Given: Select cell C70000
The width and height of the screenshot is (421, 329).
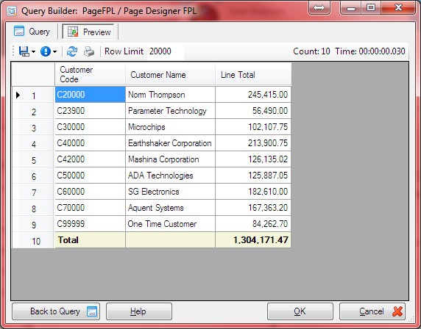Looking at the screenshot, I should (x=90, y=208).
